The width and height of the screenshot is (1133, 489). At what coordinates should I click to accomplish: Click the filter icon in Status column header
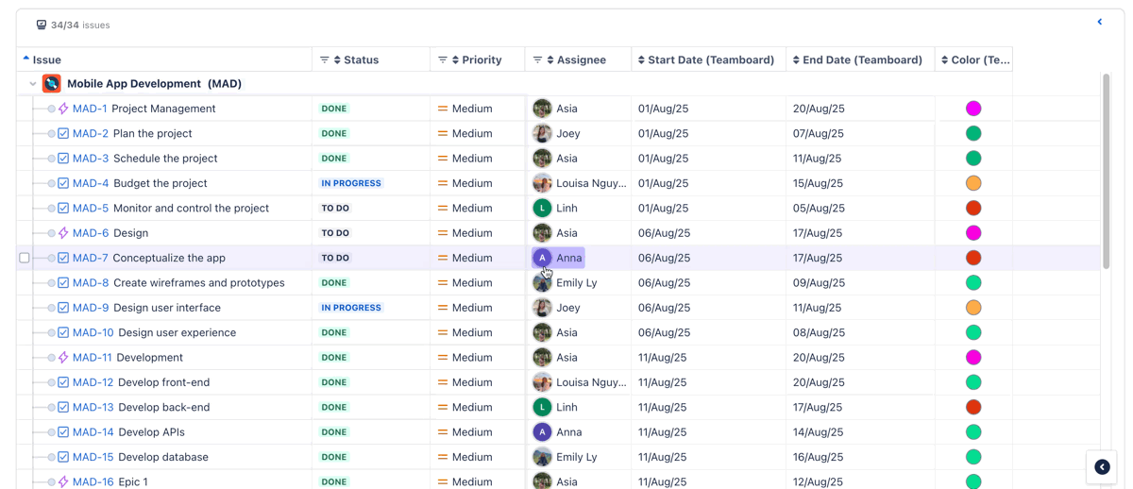pyautogui.click(x=324, y=60)
